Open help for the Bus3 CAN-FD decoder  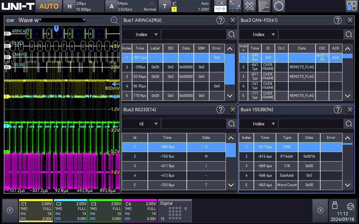pyautogui.click(x=338, y=20)
